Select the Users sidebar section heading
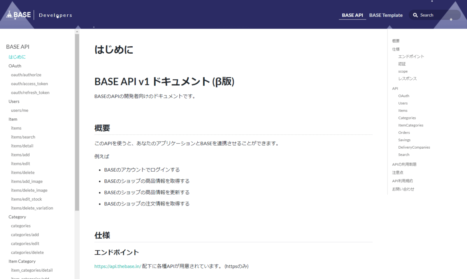 click(x=14, y=102)
